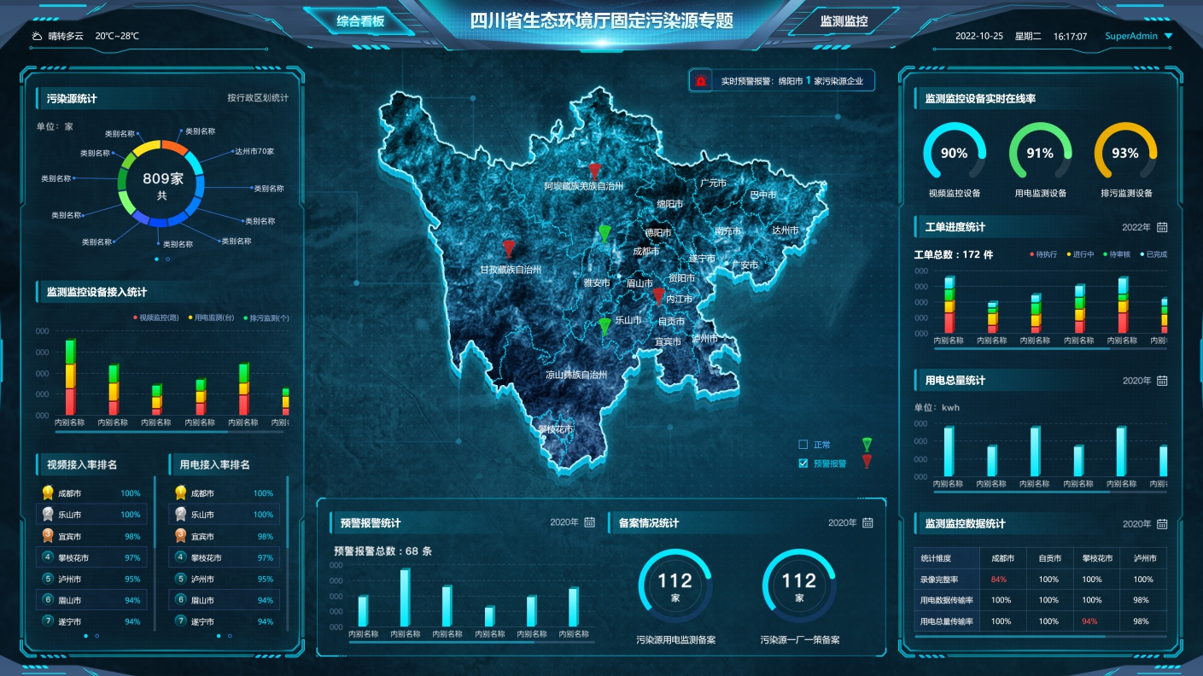
Task: Click the 809家 donut chart center
Action: coord(162,185)
